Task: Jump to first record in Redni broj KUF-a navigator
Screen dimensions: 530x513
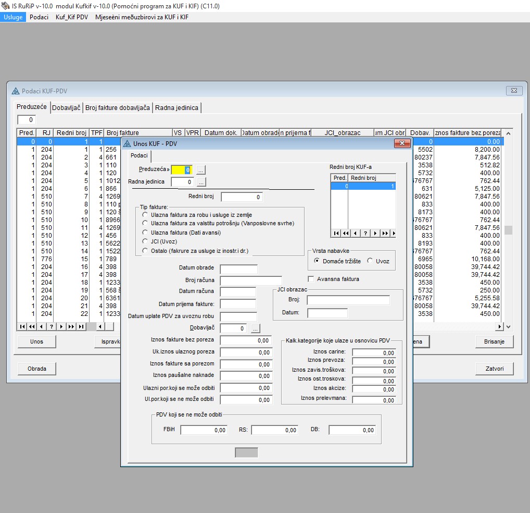Action: [x=336, y=233]
